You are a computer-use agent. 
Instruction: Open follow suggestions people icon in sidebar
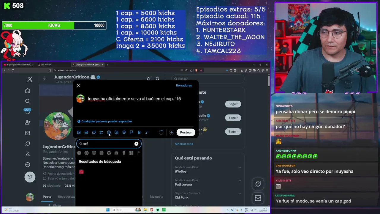tap(28, 122)
